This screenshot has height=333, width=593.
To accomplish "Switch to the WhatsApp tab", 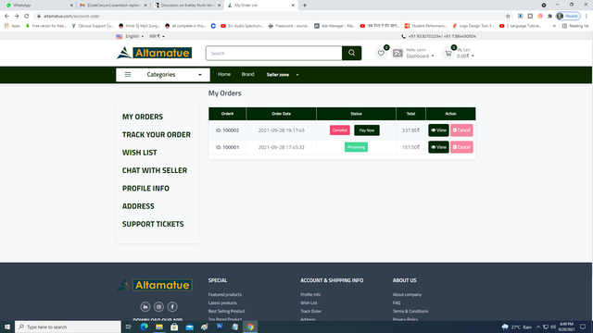I will pyautogui.click(x=38, y=6).
